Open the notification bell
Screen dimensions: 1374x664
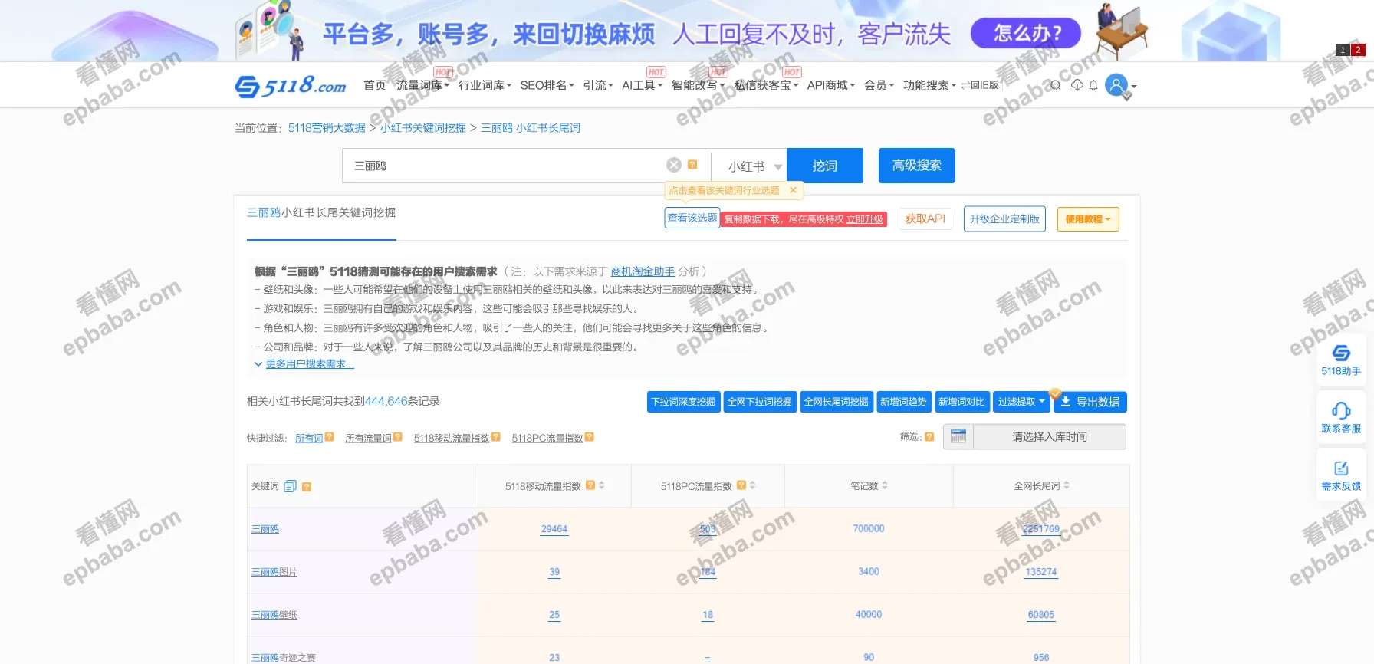click(x=1093, y=85)
